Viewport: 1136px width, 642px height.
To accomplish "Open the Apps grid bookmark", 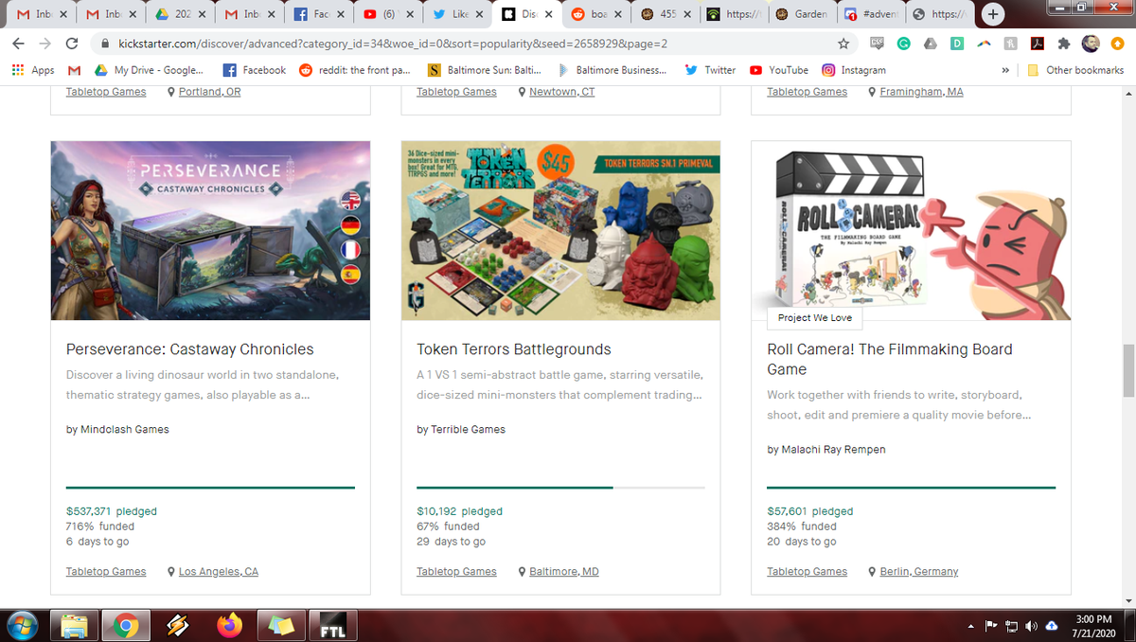I will [x=32, y=70].
